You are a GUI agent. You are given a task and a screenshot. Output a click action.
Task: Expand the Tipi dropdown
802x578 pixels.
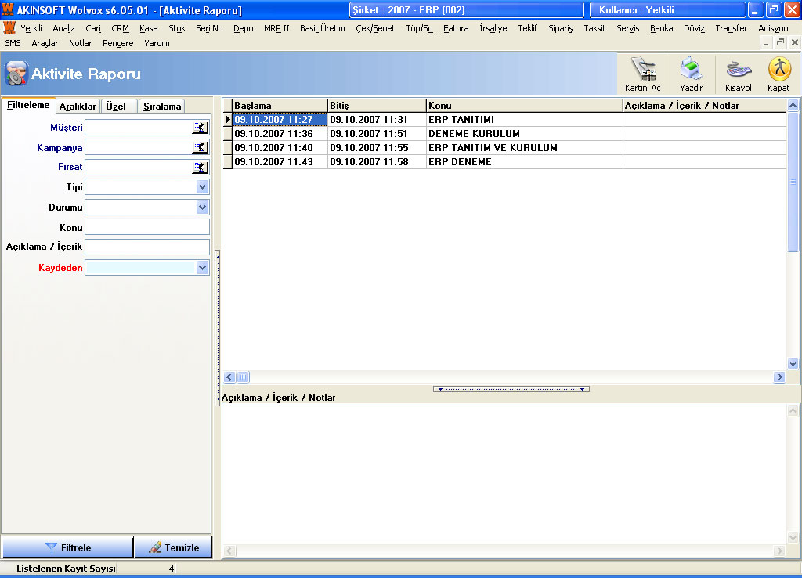point(203,187)
